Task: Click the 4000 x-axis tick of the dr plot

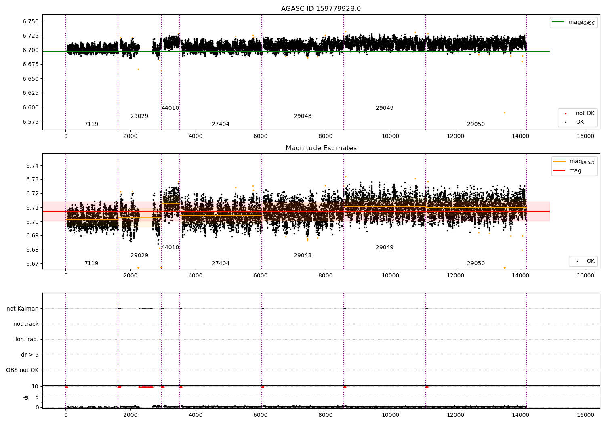Action: pyautogui.click(x=196, y=415)
